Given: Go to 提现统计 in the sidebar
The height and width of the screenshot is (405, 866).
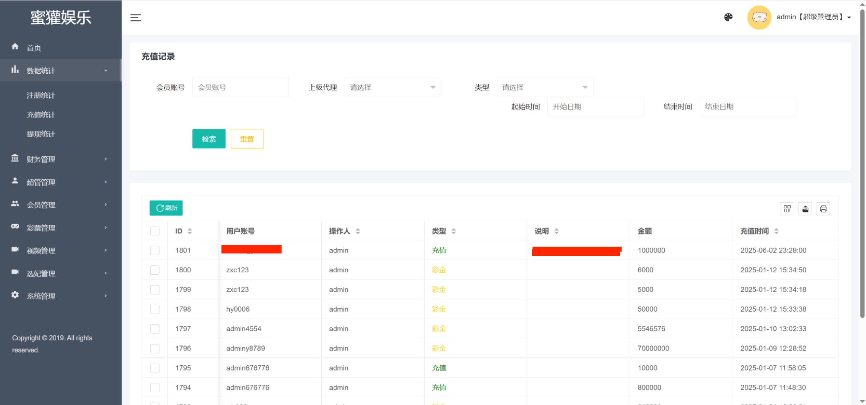Looking at the screenshot, I should coord(40,134).
